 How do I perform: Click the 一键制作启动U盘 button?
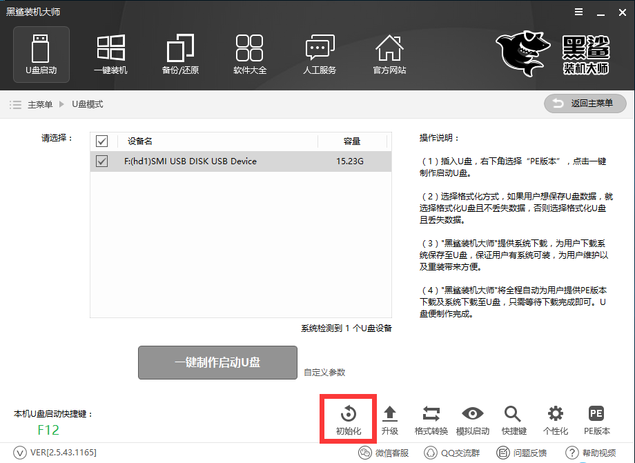point(217,362)
